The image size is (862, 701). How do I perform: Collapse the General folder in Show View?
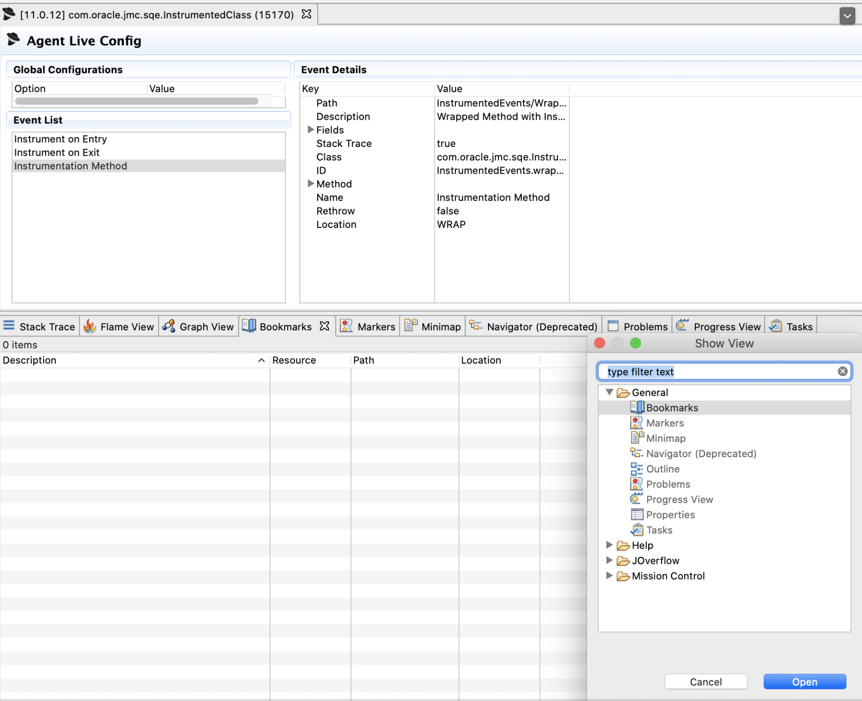tap(609, 392)
